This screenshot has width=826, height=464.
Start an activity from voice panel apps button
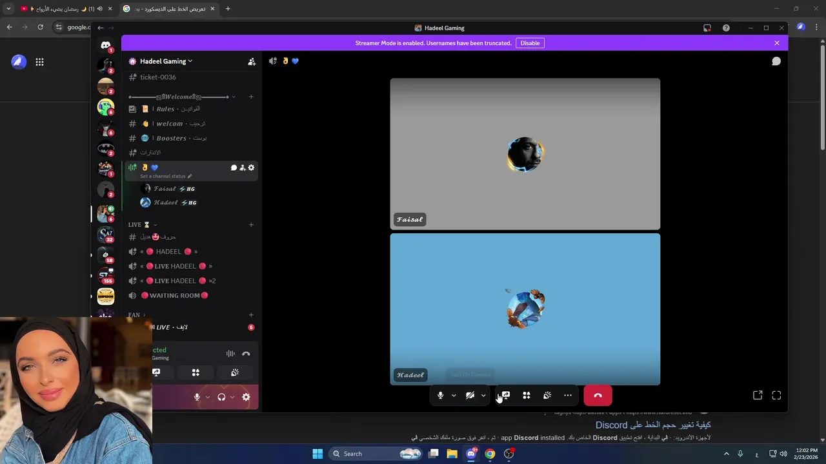click(196, 372)
